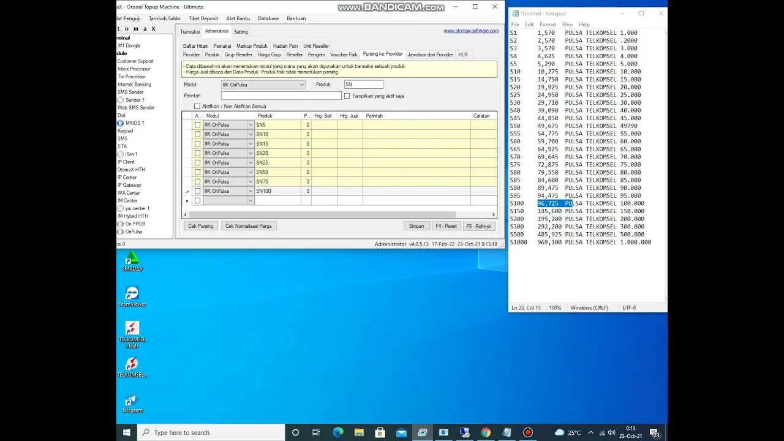Image resolution: width=784 pixels, height=441 pixels.
Task: Open the Harga Grup tab
Action: coord(269,55)
